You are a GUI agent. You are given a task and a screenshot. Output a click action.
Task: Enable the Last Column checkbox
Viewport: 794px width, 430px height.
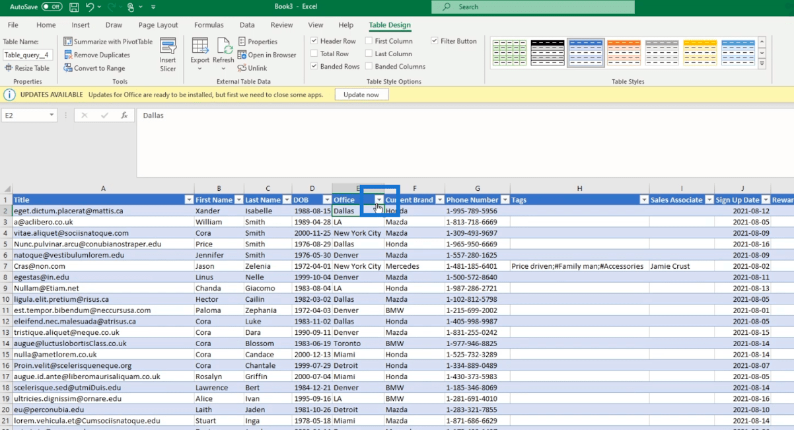coord(369,54)
